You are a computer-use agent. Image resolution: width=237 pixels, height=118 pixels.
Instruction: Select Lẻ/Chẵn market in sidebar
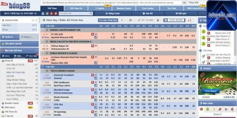pos(10,76)
